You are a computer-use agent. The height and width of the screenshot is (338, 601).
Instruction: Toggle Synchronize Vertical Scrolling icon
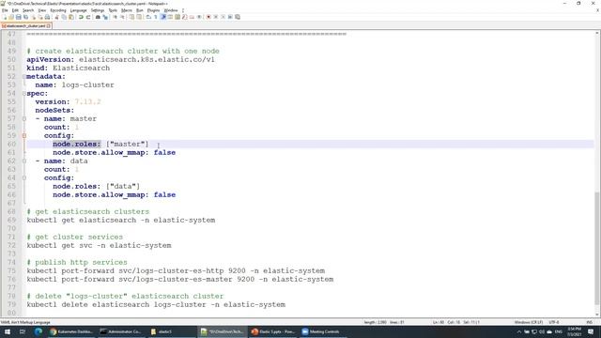(131, 17)
